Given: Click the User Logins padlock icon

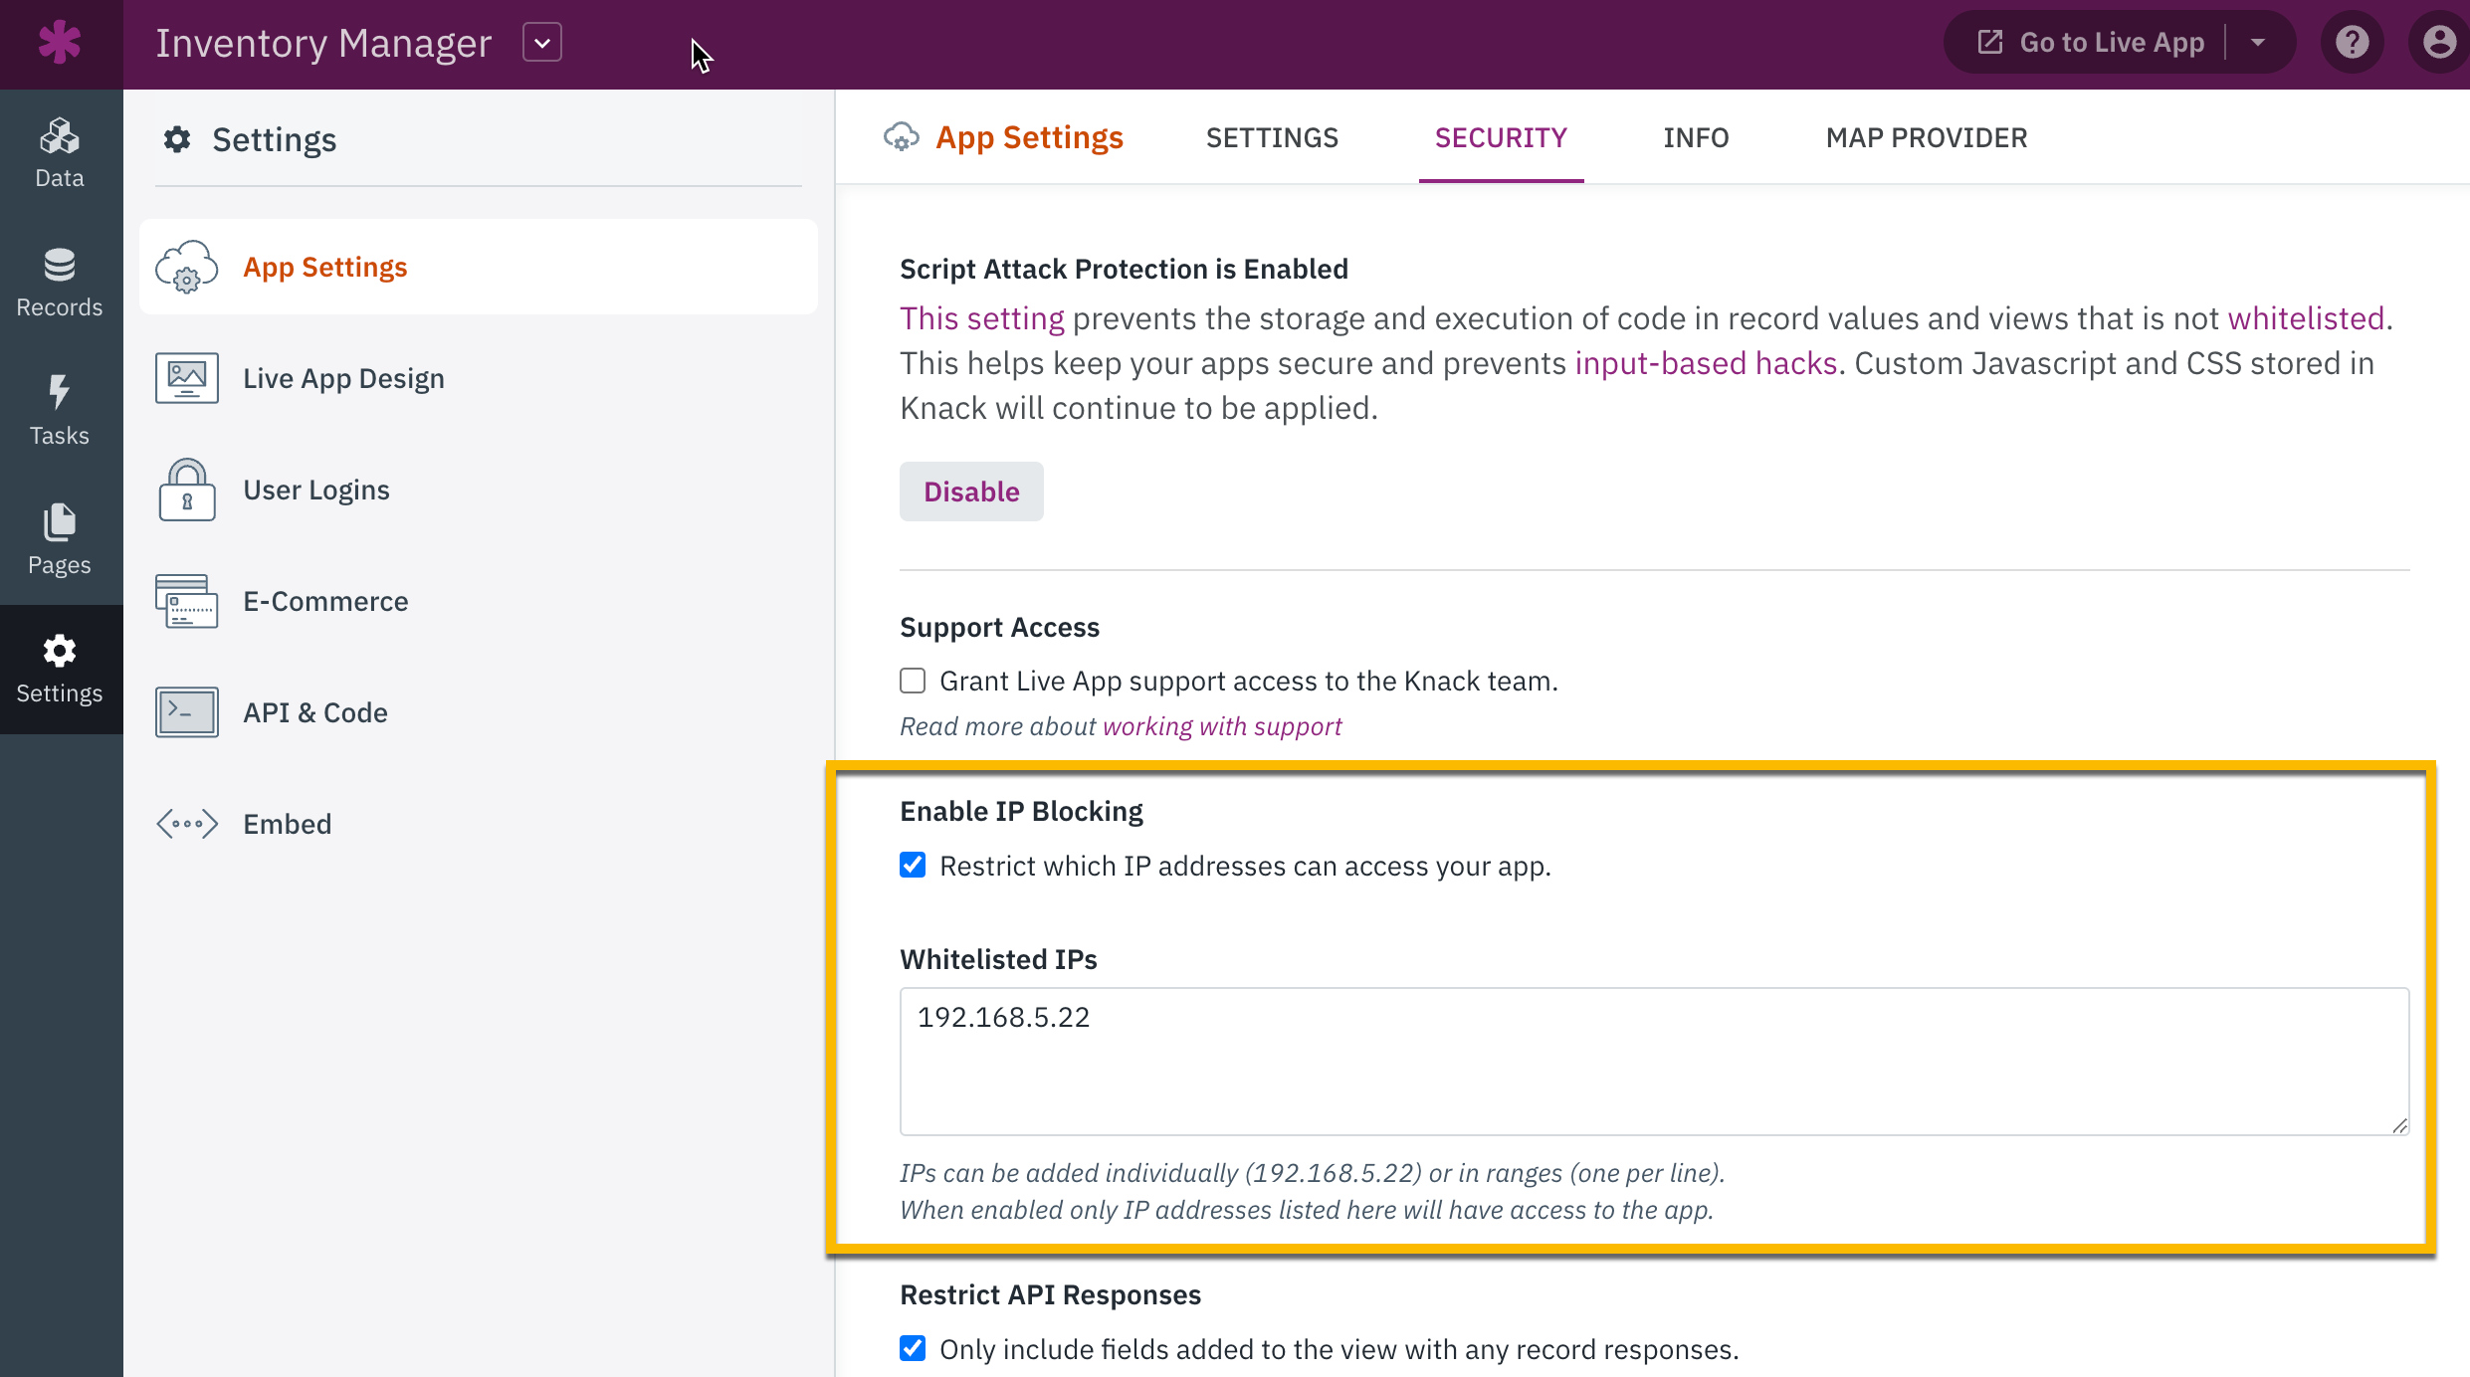Looking at the screenshot, I should pos(187,490).
